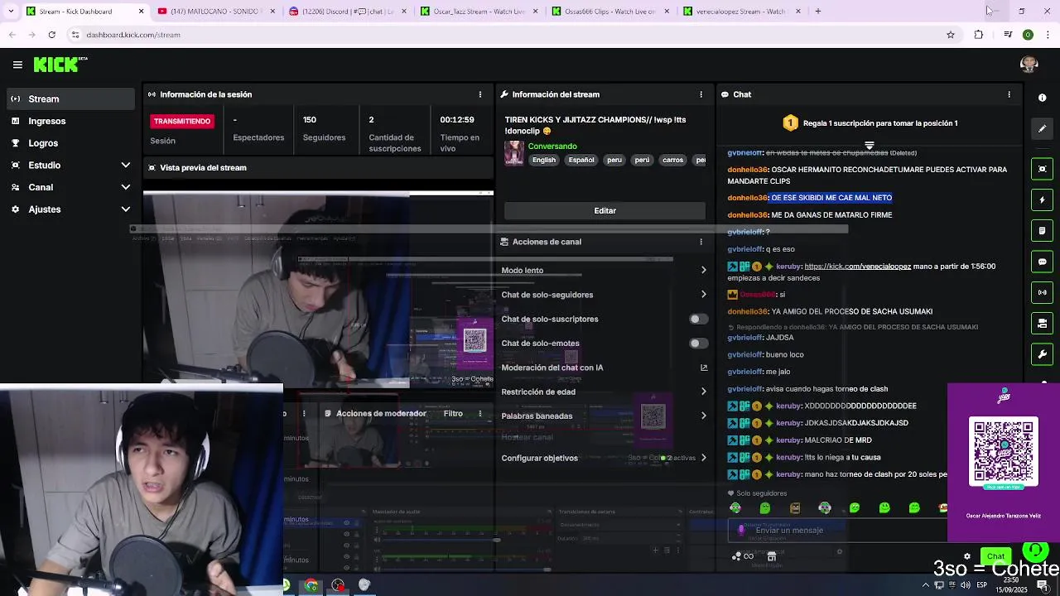
Task: Click the Conversando category link
Action: point(552,147)
